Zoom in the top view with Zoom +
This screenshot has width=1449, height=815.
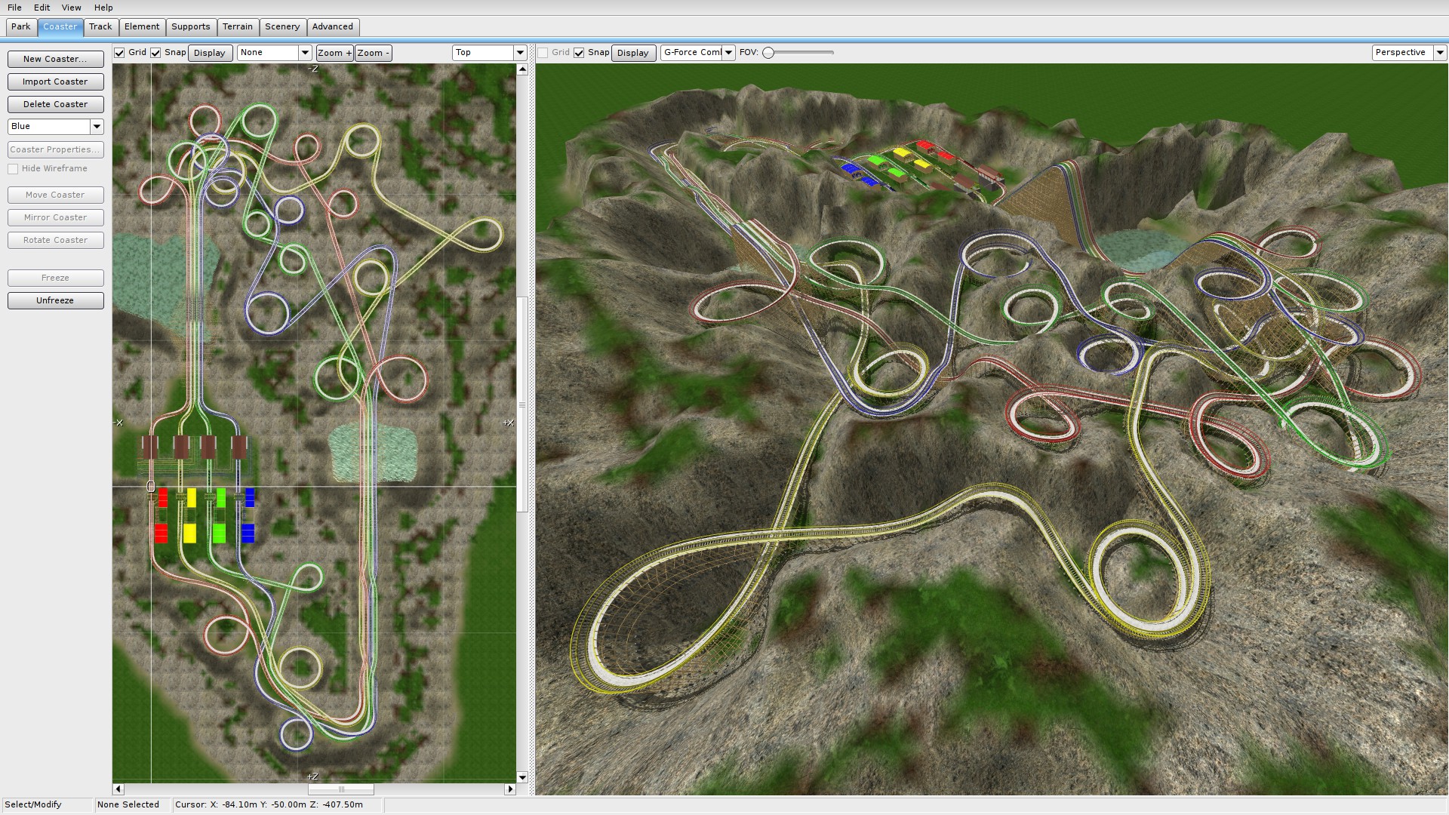tap(334, 53)
